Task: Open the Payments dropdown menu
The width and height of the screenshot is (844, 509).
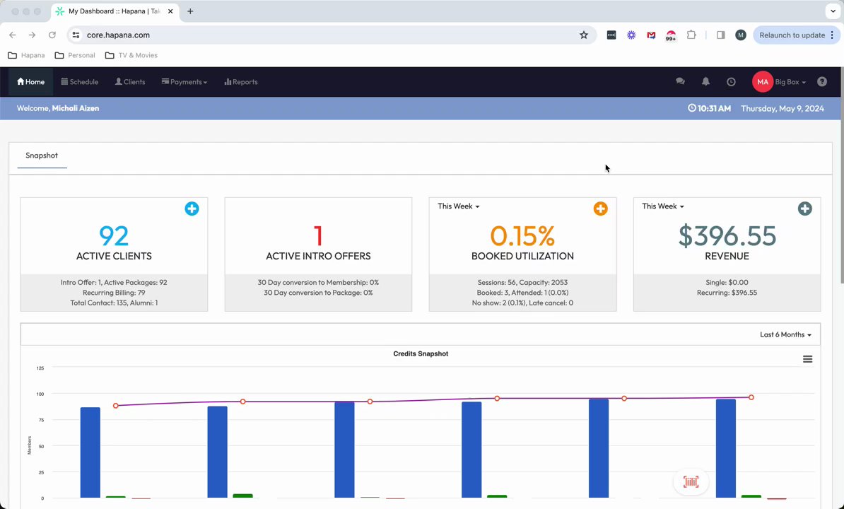Action: click(184, 82)
